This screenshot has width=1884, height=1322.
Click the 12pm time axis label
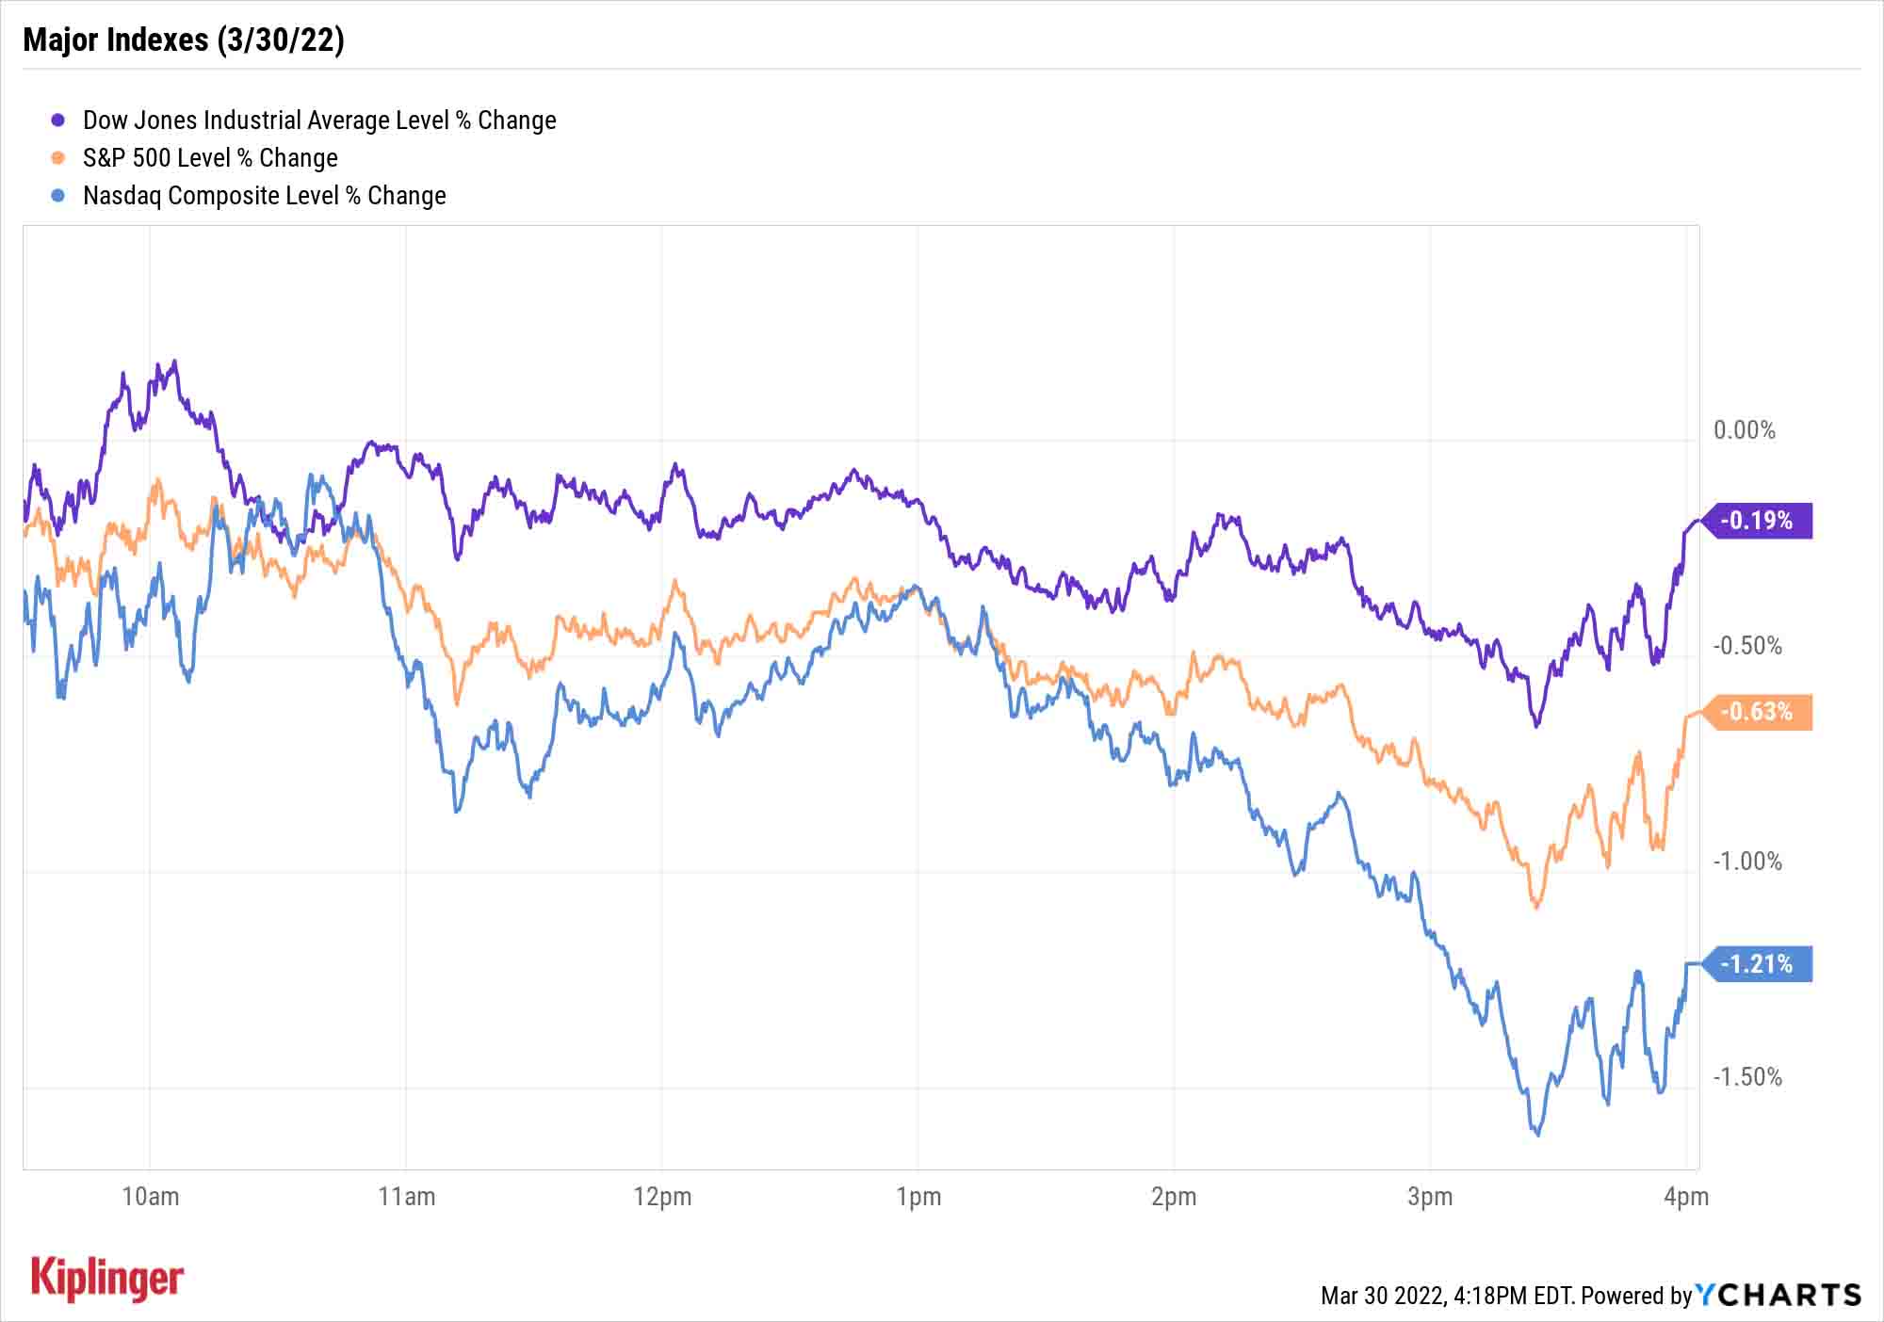[662, 1197]
